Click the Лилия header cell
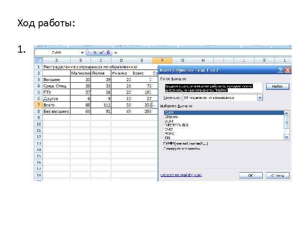This screenshot has height=229, width=306. pyautogui.click(x=101, y=73)
